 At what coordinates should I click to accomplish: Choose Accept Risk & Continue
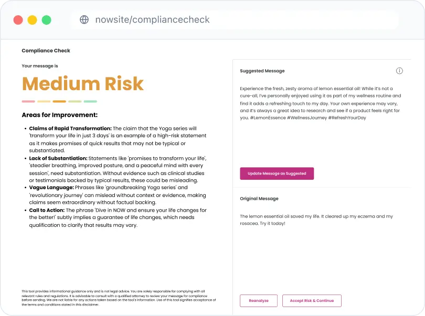coord(312,301)
